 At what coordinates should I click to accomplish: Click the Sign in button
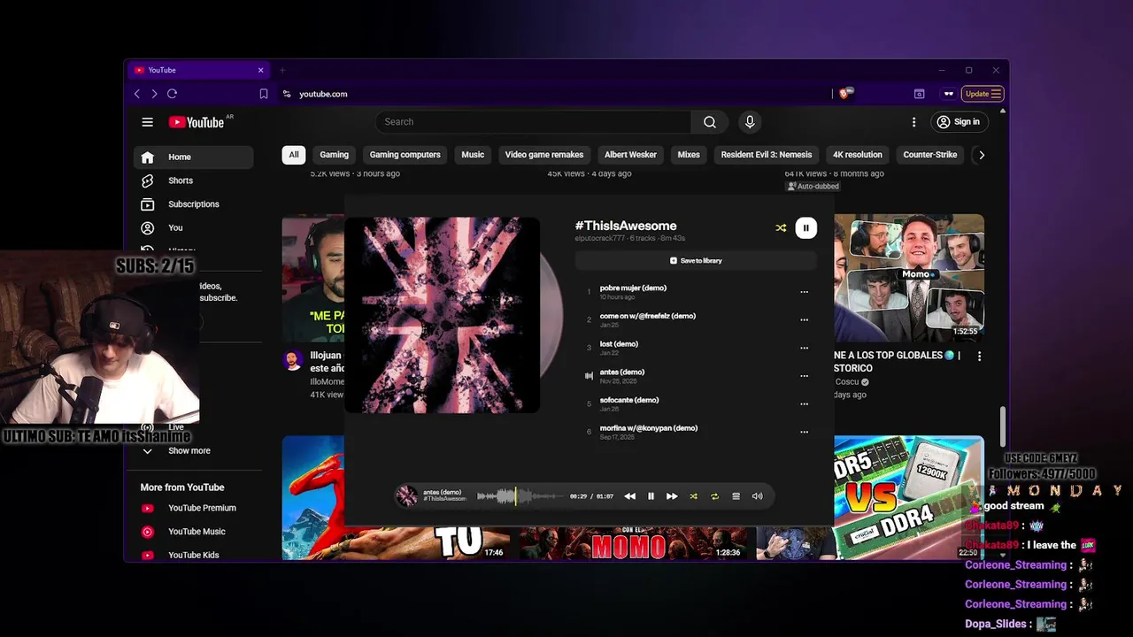click(958, 122)
